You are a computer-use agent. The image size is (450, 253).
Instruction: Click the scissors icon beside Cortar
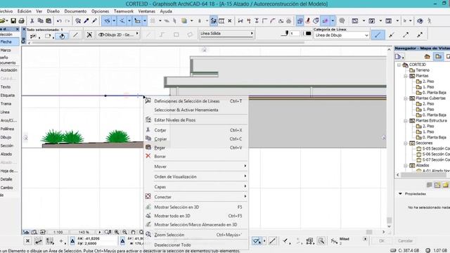coord(148,130)
